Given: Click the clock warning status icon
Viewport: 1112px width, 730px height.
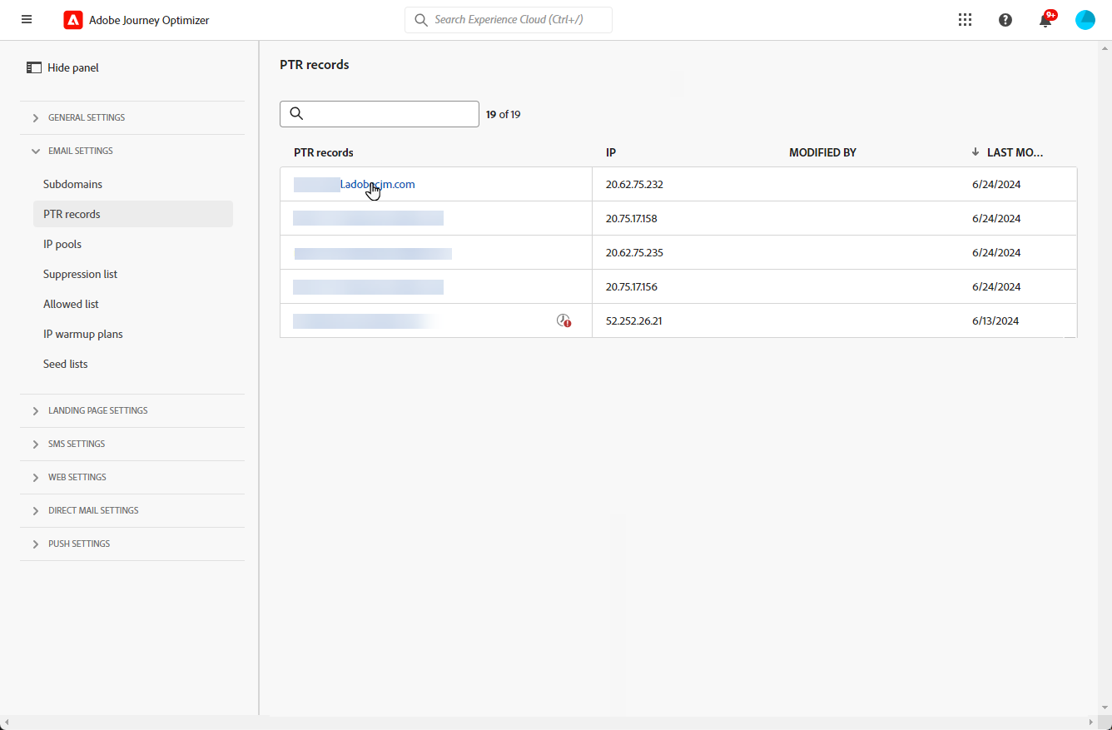Looking at the screenshot, I should (564, 320).
